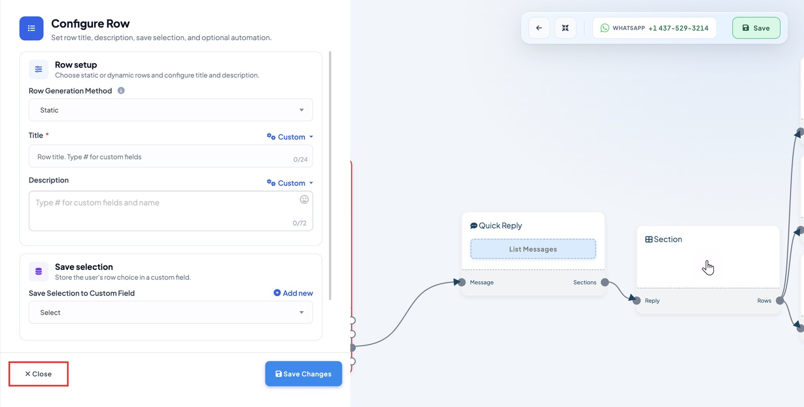804x407 pixels.
Task: Click the Reply input port on Section node
Action: point(637,301)
